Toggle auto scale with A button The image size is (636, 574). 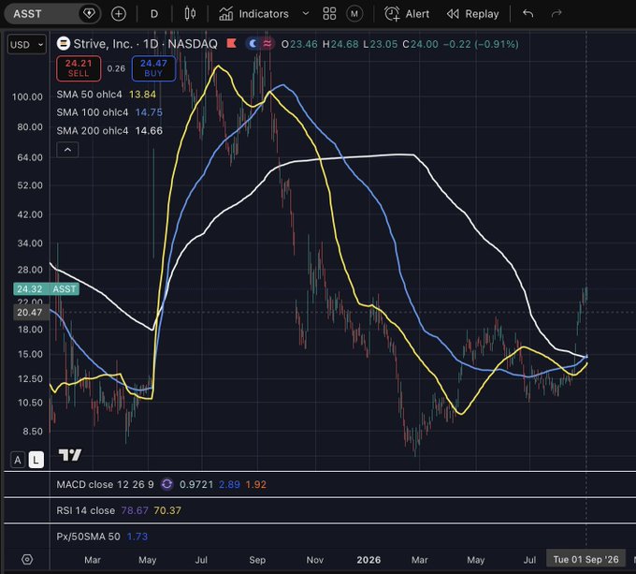(x=18, y=460)
